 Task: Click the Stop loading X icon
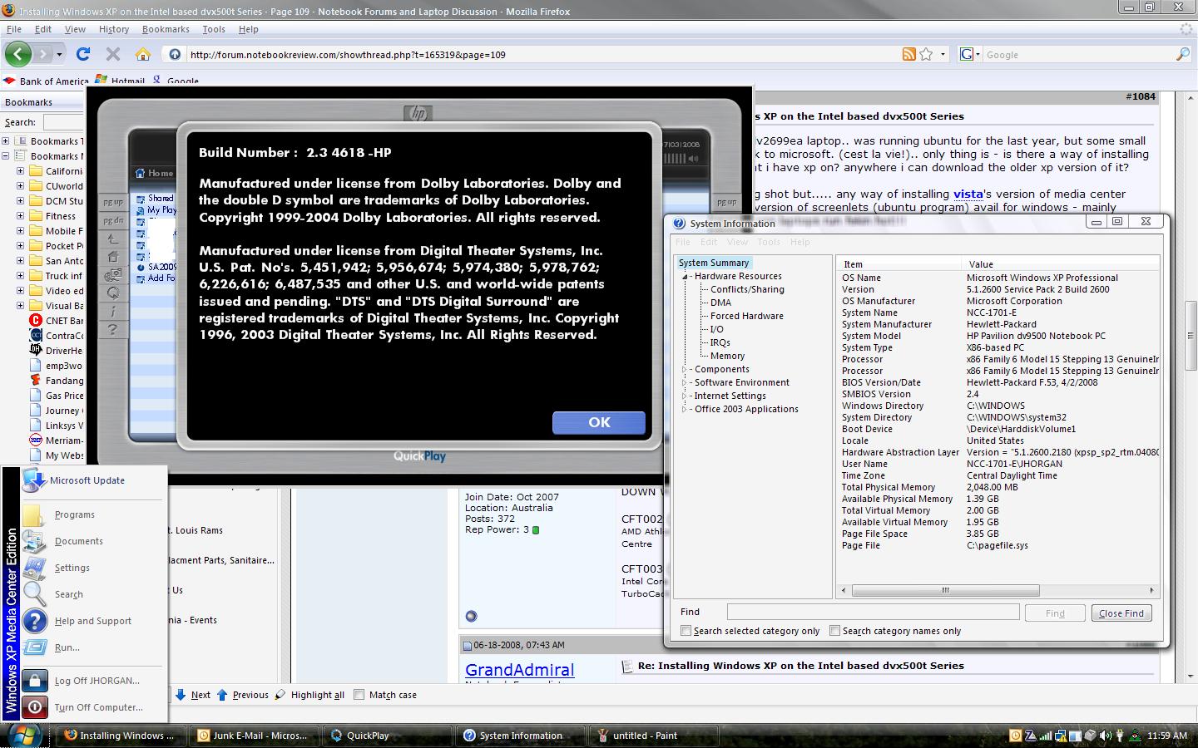[x=113, y=54]
